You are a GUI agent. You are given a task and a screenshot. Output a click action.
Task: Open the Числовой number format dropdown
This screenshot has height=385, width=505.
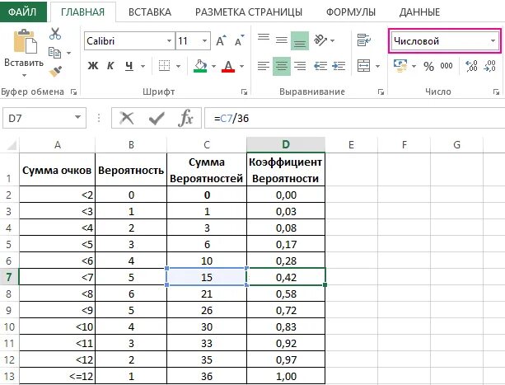click(493, 41)
